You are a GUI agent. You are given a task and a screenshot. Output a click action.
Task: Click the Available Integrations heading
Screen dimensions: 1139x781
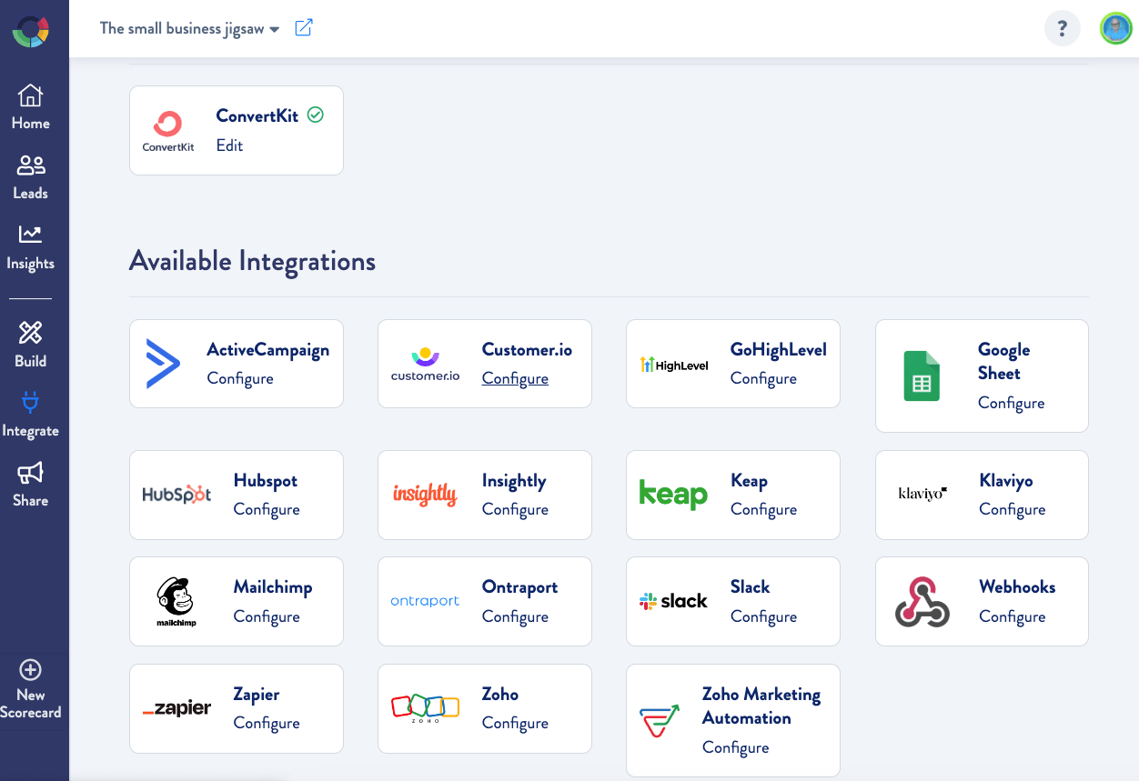pos(252,261)
